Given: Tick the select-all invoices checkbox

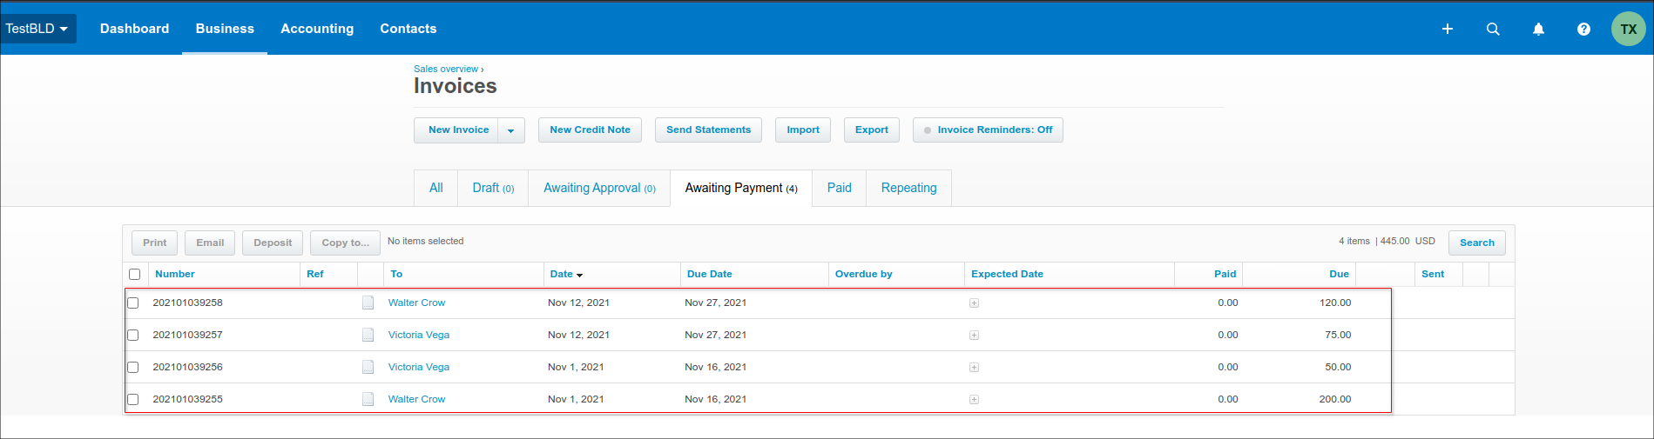Looking at the screenshot, I should pyautogui.click(x=134, y=274).
